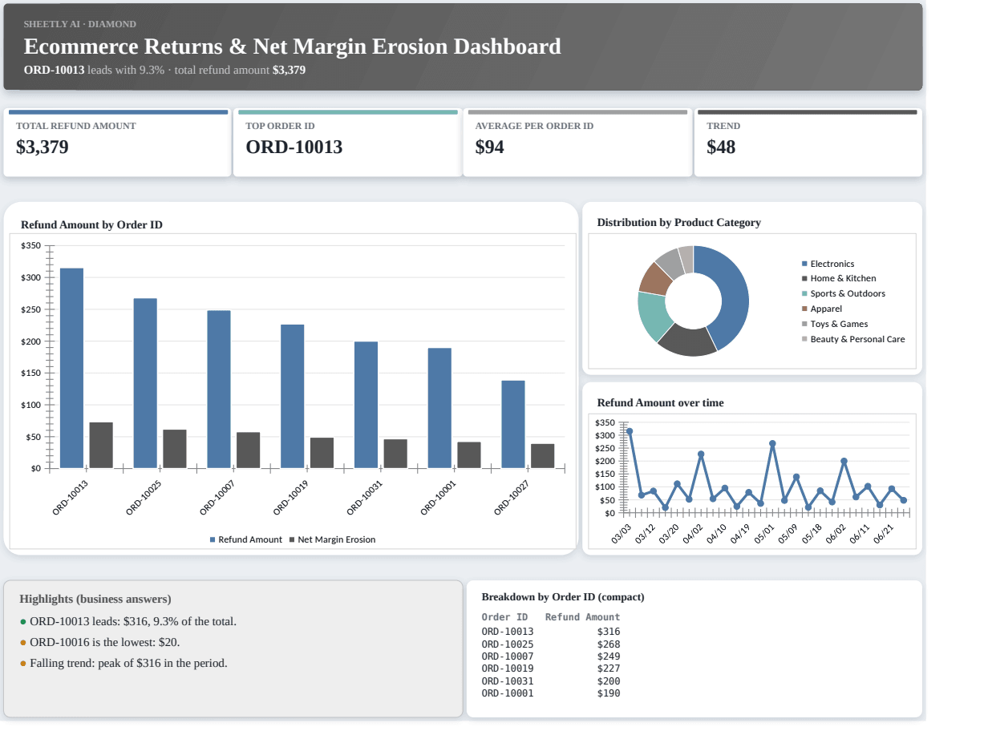984x739 pixels.
Task: Click the 03/03 peak point on line chart
Action: coord(630,431)
